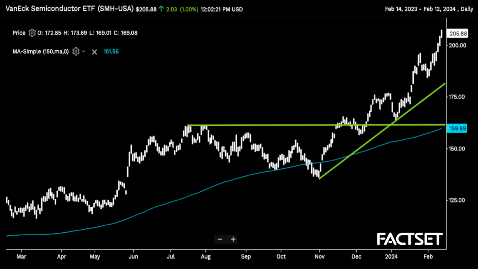This screenshot has height=269, width=478.
Task: Expand the MA-Simple indicator dropdown chevron
Action: click(84, 51)
